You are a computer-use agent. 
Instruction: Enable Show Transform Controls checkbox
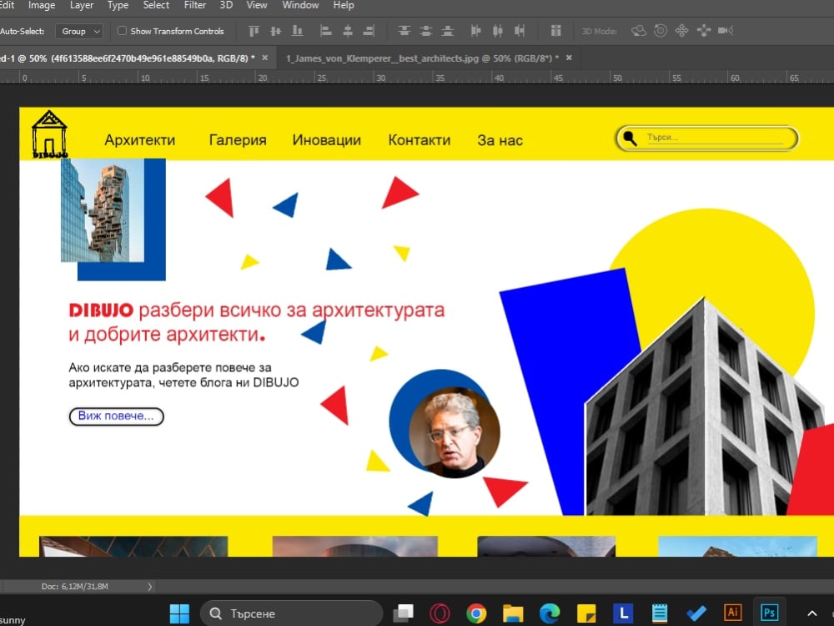[x=122, y=31]
